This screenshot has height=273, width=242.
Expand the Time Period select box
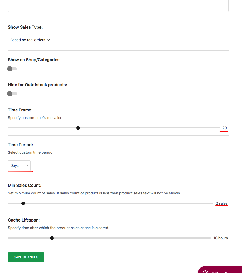pos(19,165)
